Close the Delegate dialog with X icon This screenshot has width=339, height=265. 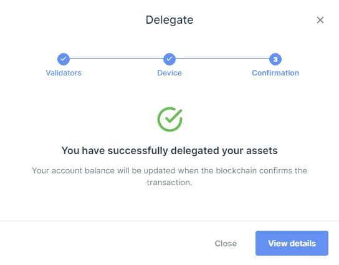click(320, 20)
